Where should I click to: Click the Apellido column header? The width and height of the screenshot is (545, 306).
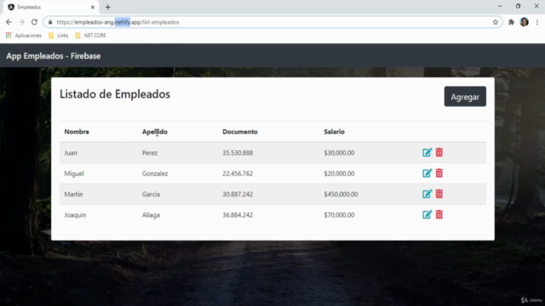click(155, 132)
